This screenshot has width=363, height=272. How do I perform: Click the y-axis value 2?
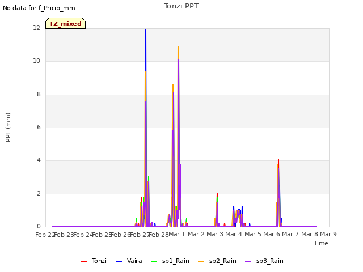(x=39, y=194)
